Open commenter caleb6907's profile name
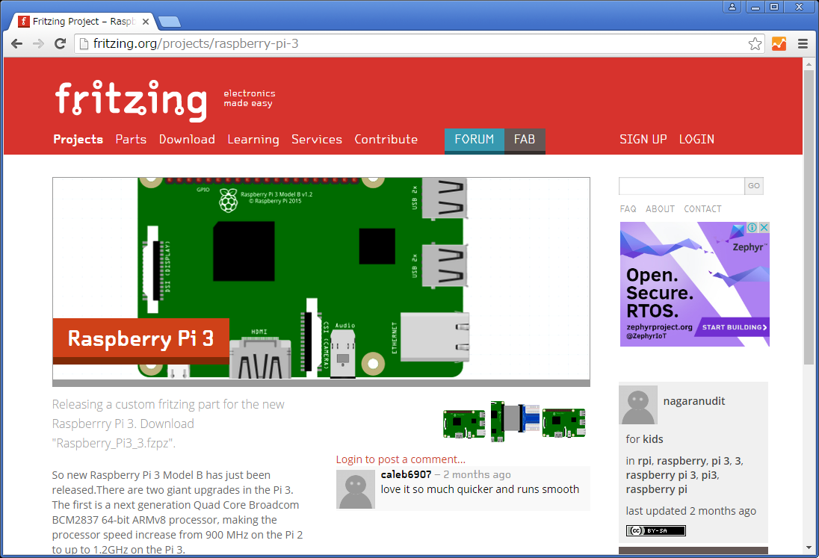Screen dimensions: 819x558 (406, 474)
